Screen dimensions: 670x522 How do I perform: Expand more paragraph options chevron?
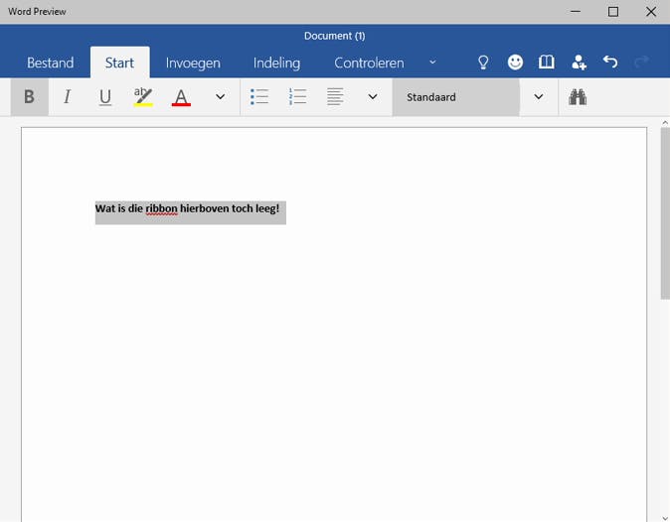point(373,97)
